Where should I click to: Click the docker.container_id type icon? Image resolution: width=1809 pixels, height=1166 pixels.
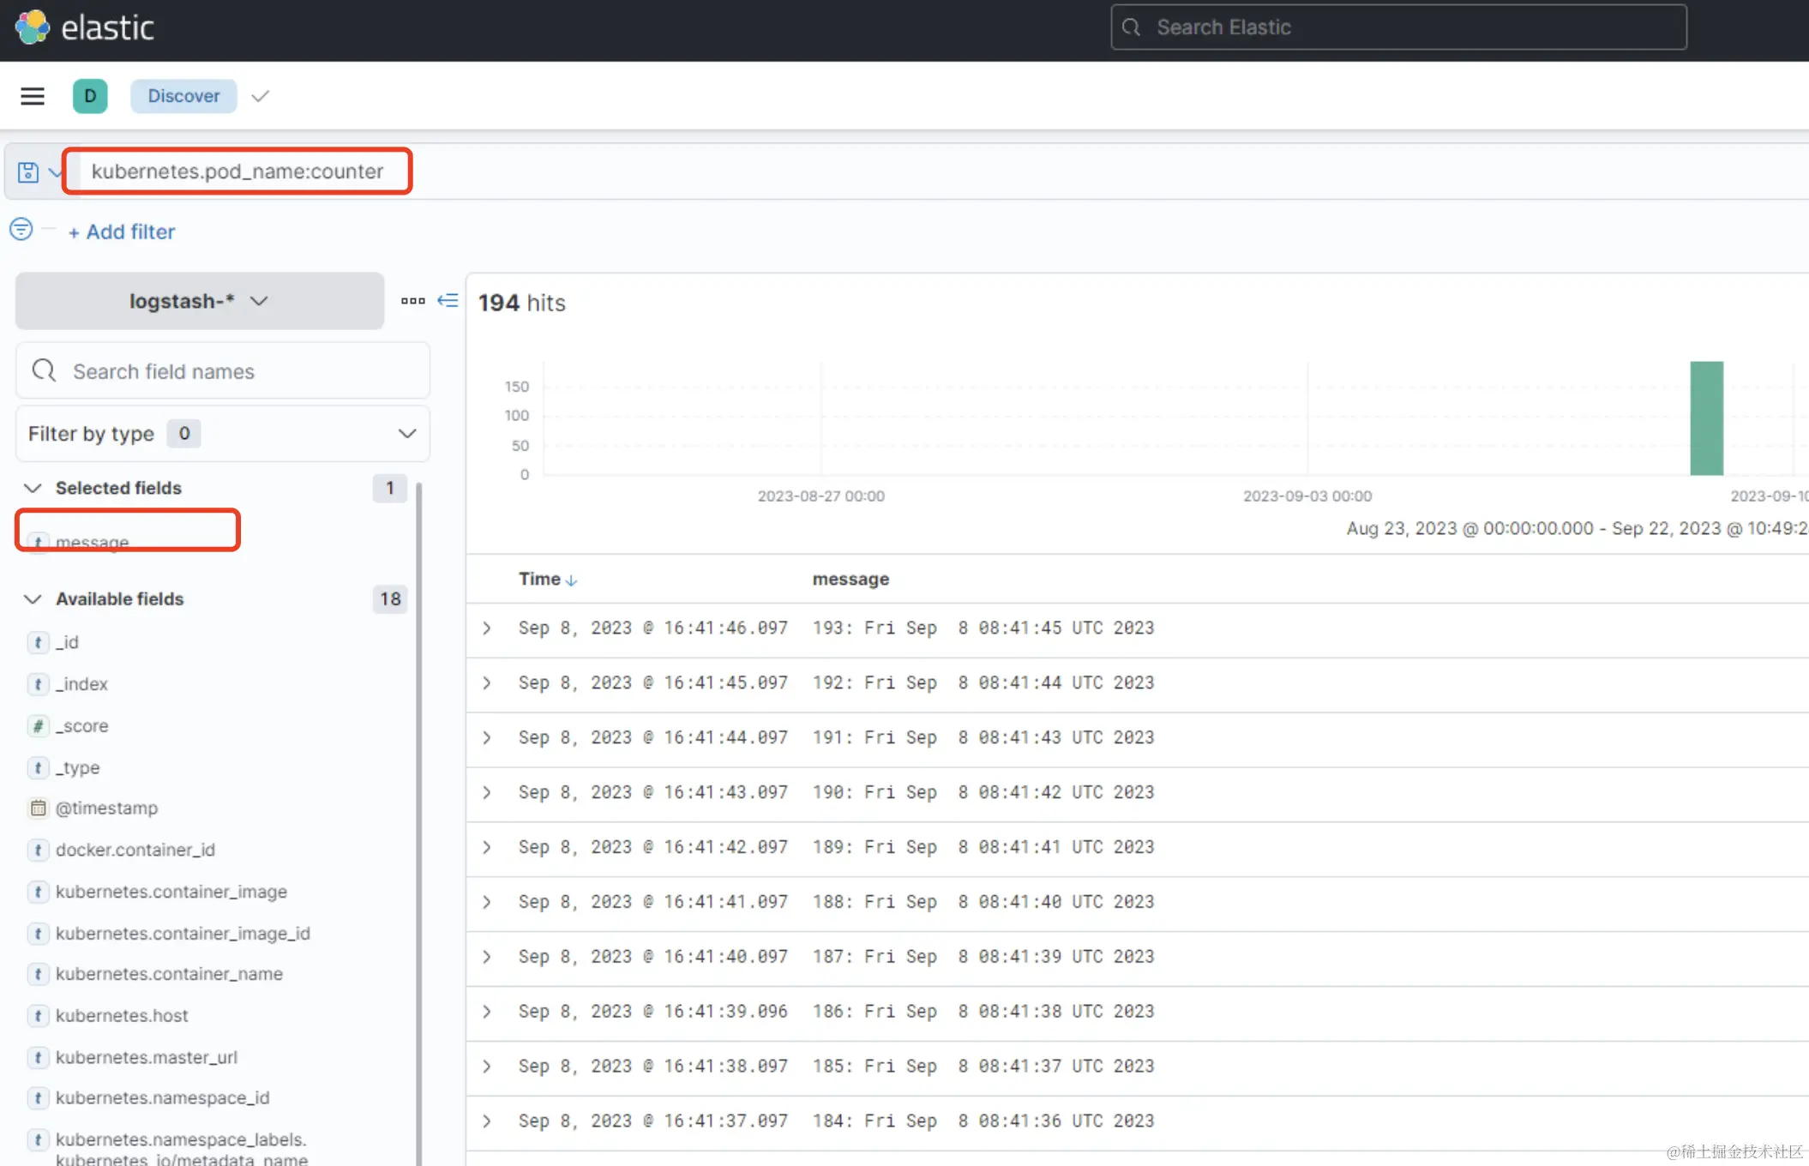pyautogui.click(x=38, y=850)
